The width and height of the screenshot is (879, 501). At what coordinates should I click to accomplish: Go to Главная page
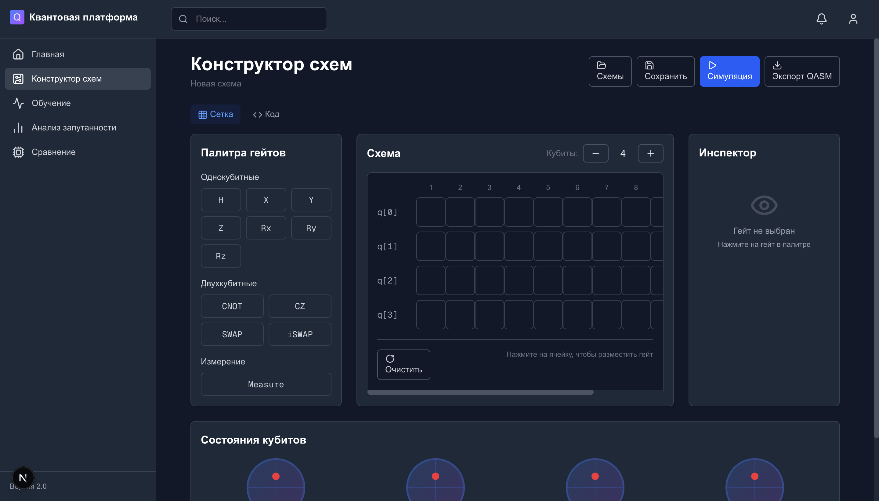[x=78, y=54]
